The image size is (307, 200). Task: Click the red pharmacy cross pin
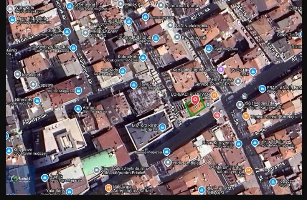tap(217, 116)
